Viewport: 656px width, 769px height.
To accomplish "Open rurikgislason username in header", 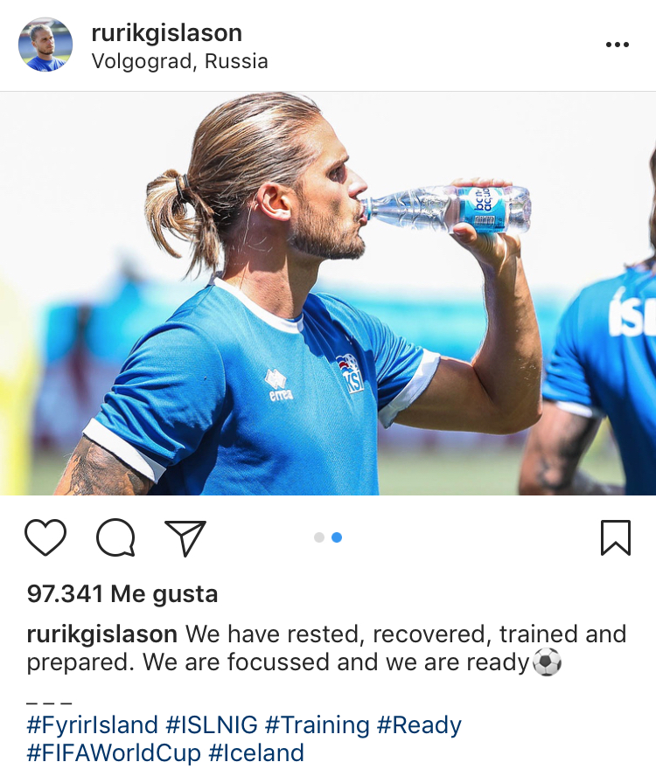I will coord(166,33).
